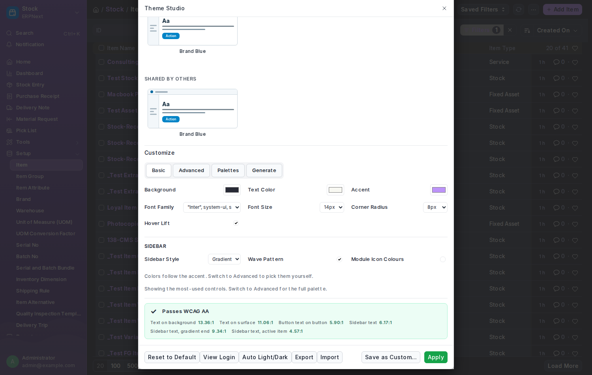The width and height of the screenshot is (592, 375).
Task: Close the Theme Studio dialog
Action: 444,8
